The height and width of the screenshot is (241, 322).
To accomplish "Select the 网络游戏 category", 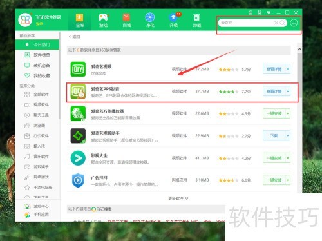I will pyautogui.click(x=37, y=177).
